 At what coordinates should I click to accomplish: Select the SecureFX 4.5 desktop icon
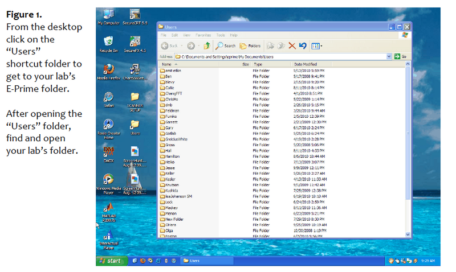(135, 44)
